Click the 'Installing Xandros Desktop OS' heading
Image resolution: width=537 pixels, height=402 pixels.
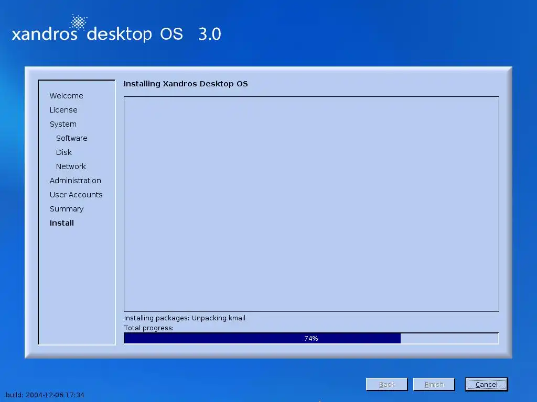pos(186,84)
